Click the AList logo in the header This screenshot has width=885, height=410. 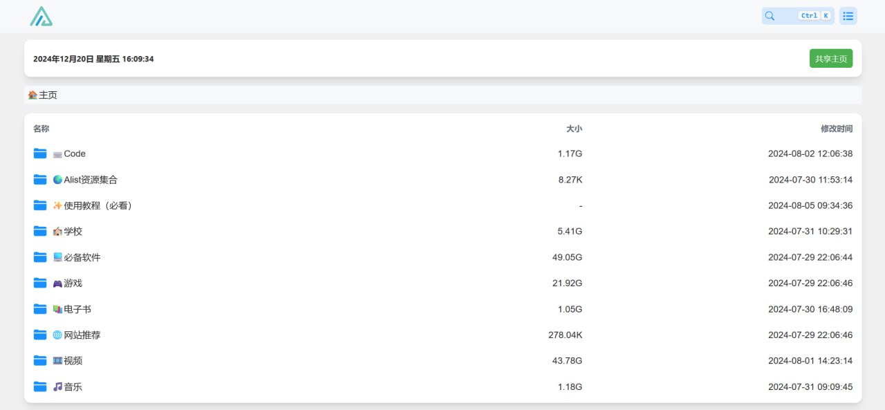[41, 17]
